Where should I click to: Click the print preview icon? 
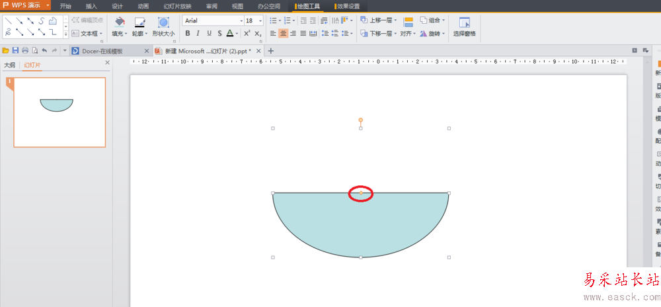(x=35, y=50)
